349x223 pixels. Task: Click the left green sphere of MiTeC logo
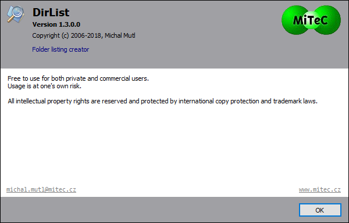tap(295, 20)
